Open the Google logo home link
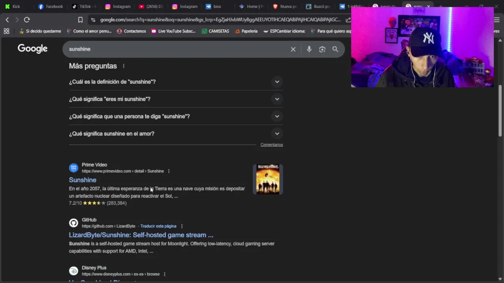The width and height of the screenshot is (504, 283). 32,49
